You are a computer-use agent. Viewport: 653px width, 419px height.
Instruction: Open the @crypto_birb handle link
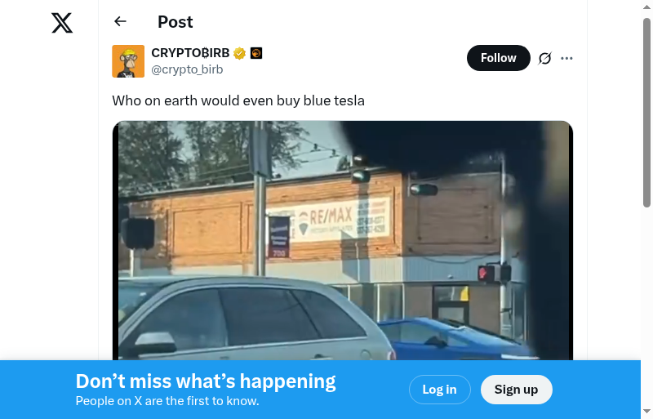[x=187, y=69]
